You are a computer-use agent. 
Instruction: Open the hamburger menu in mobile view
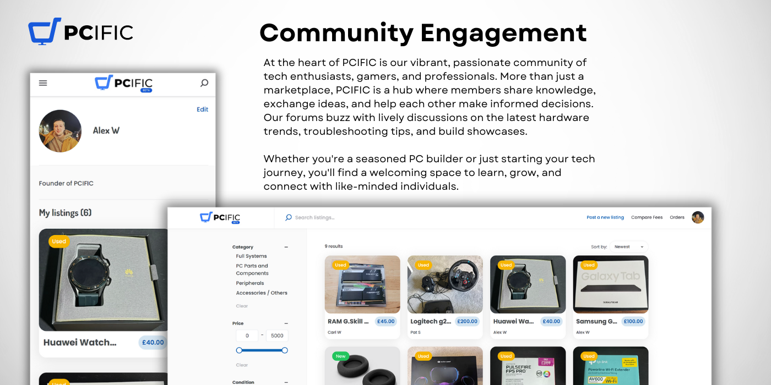pos(43,83)
